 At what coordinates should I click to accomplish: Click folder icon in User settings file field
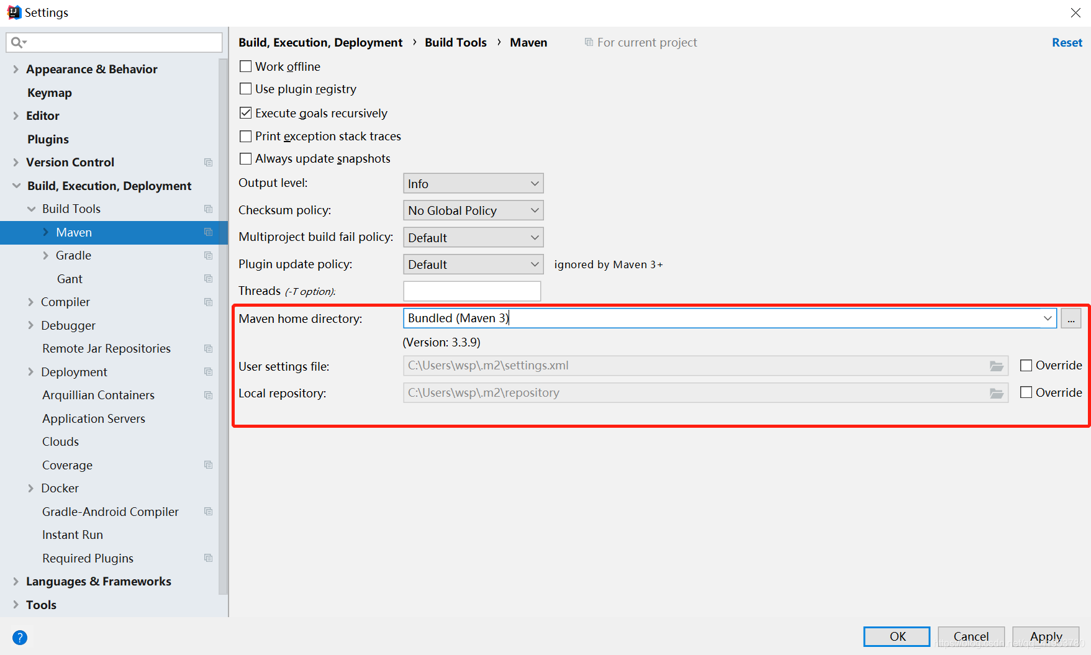[x=997, y=366]
